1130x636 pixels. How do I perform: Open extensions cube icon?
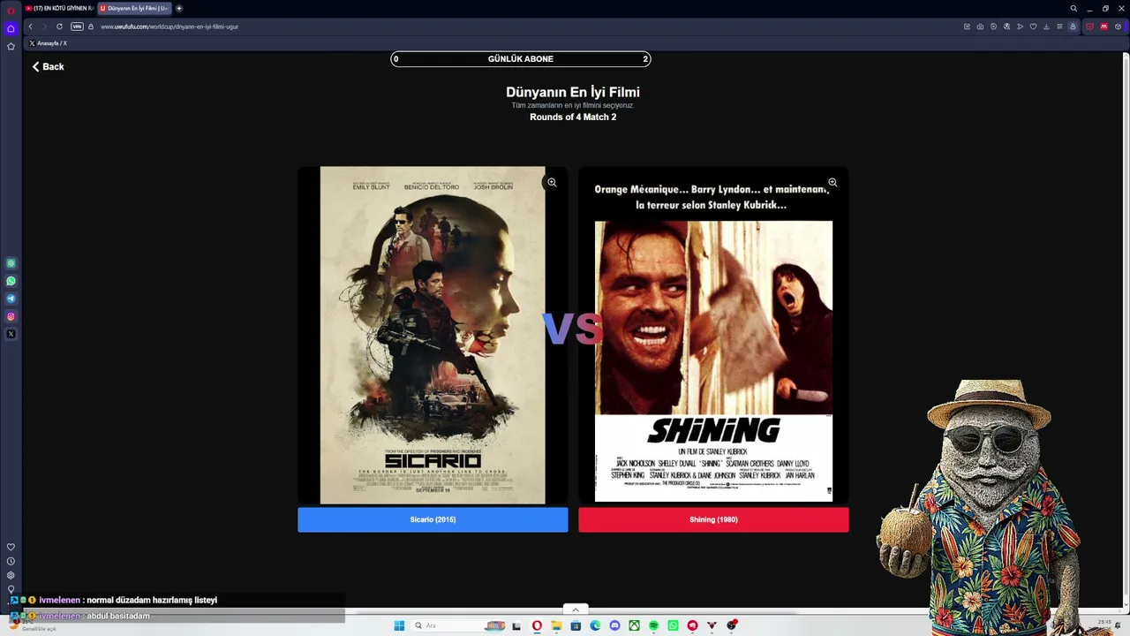[1118, 26]
